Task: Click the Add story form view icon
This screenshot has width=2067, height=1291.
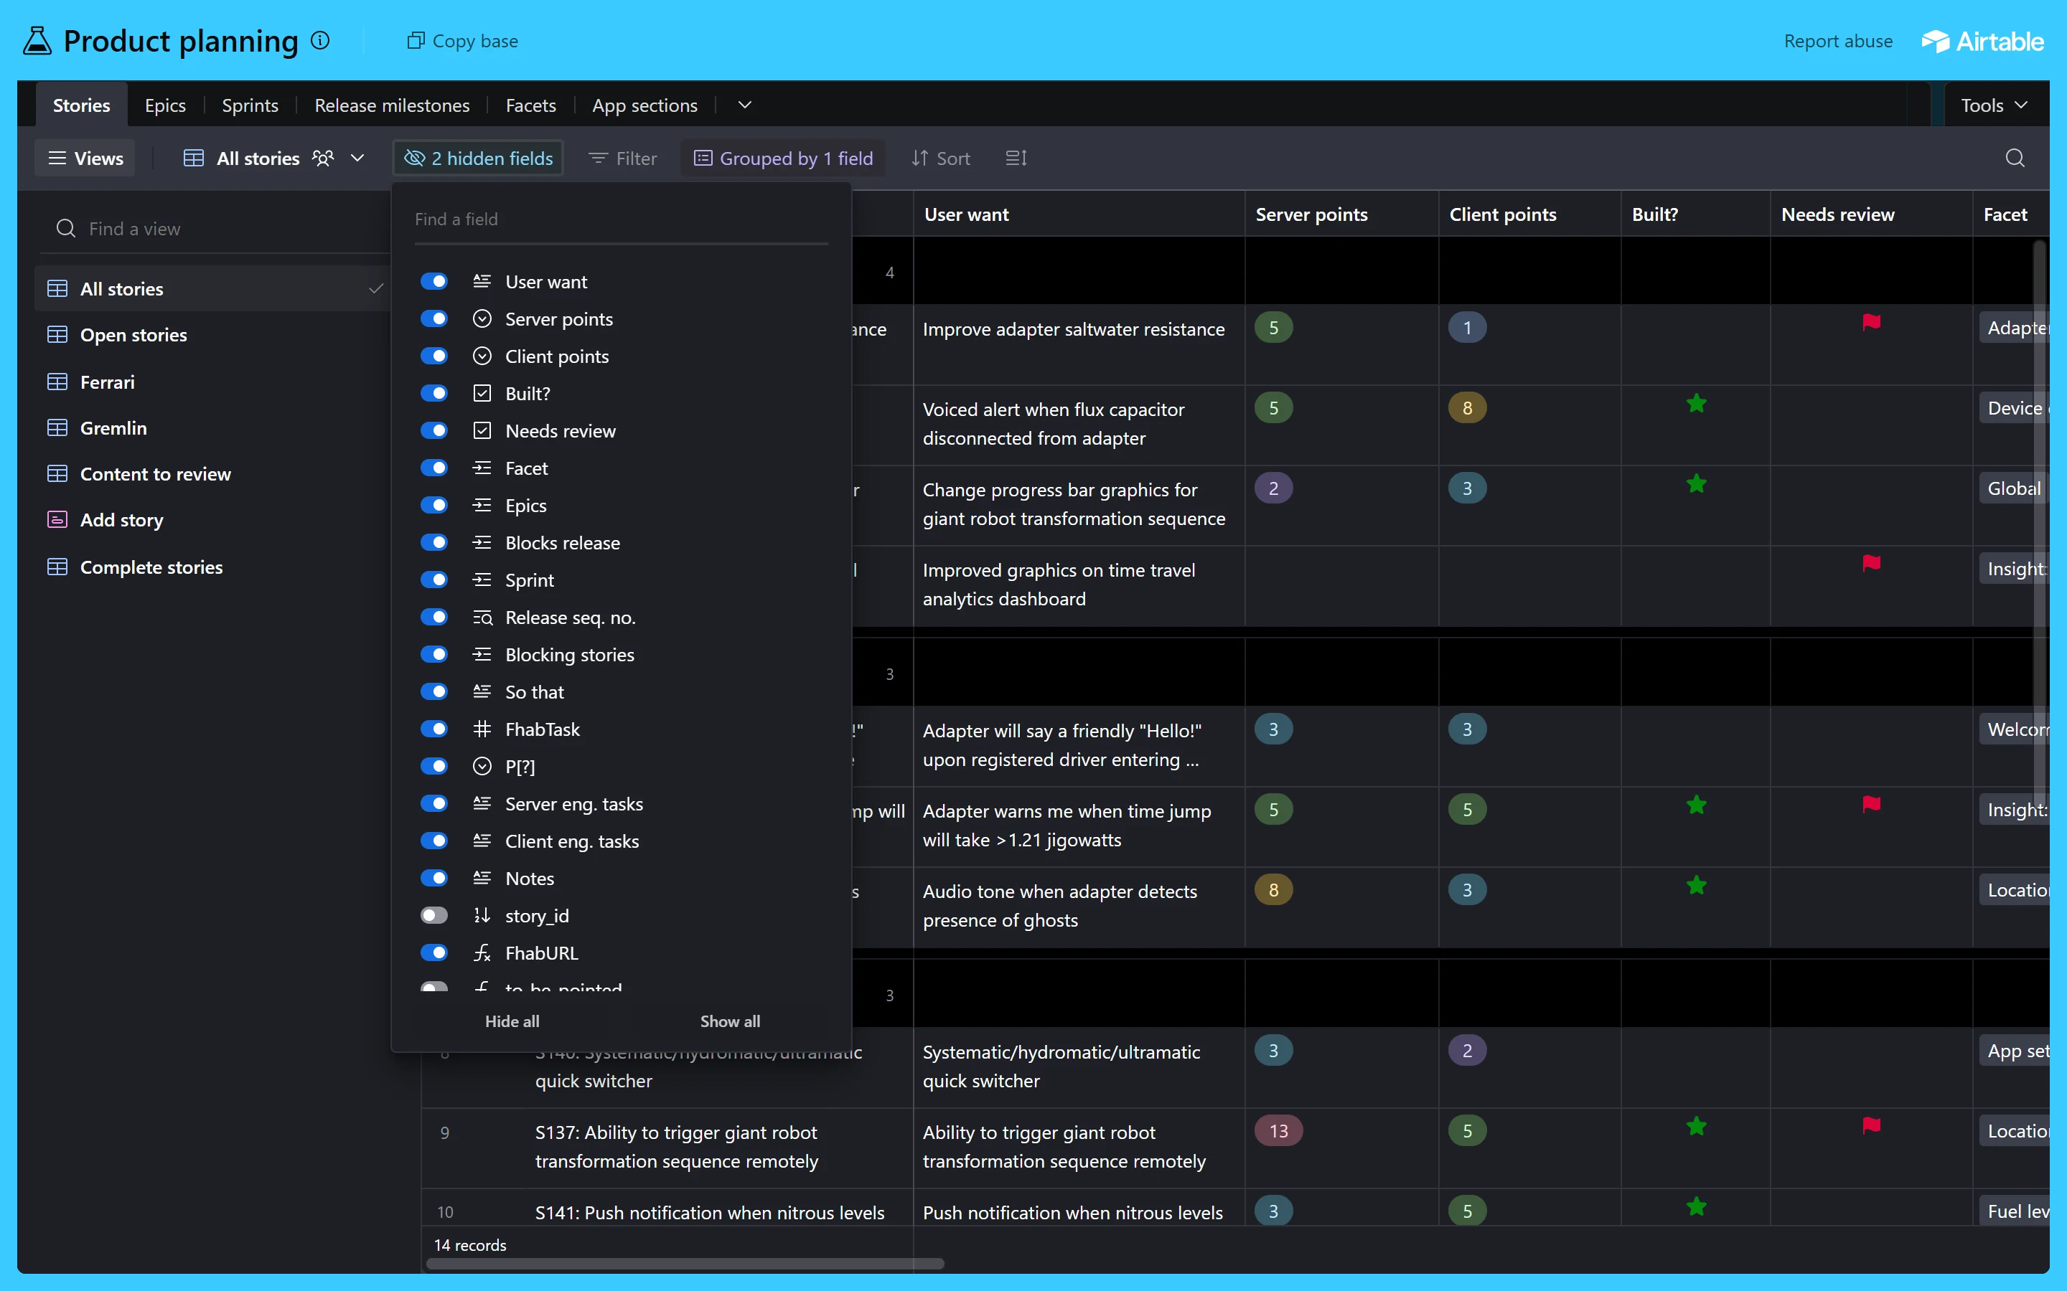Action: pyautogui.click(x=57, y=520)
